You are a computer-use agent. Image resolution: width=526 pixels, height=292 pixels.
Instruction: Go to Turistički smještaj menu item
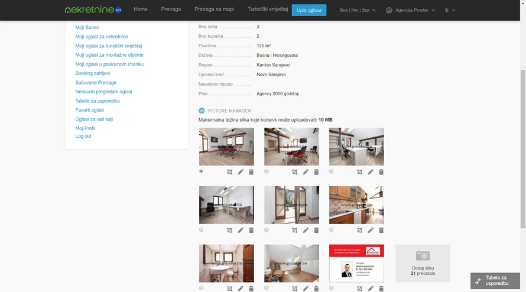pos(267,9)
